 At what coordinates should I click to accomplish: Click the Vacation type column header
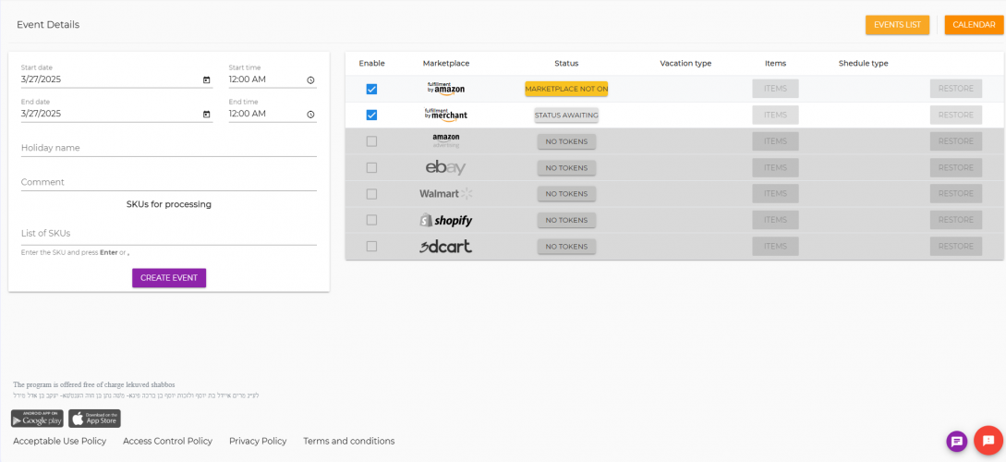coord(685,64)
